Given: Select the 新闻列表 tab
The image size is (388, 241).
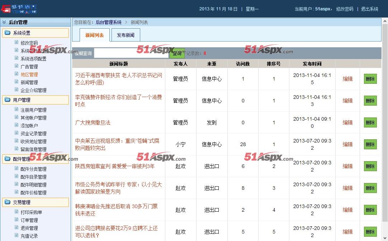Looking at the screenshot, I should pyautogui.click(x=94, y=35).
